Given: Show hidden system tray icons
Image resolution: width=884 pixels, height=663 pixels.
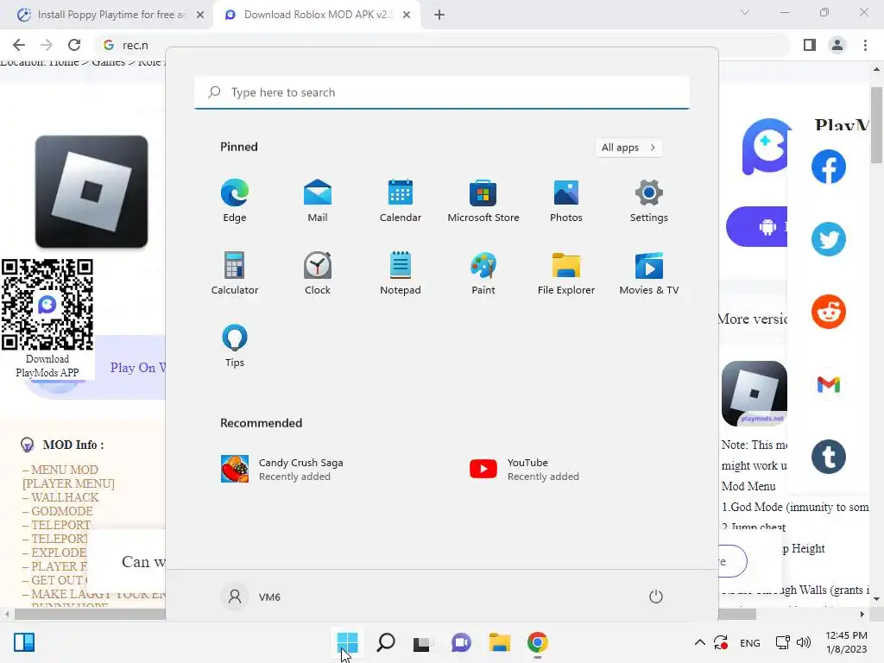Looking at the screenshot, I should [699, 642].
